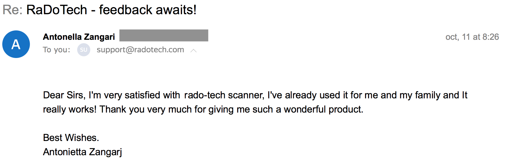Click the redacted gray sender email block
Viewport: 506px width, 166px height.
164,36
